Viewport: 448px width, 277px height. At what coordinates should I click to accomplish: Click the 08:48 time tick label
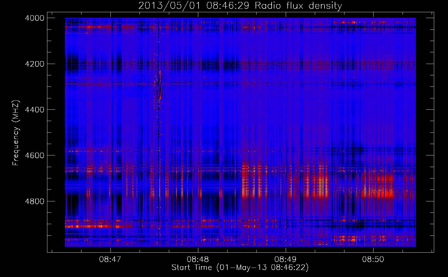[x=198, y=259]
